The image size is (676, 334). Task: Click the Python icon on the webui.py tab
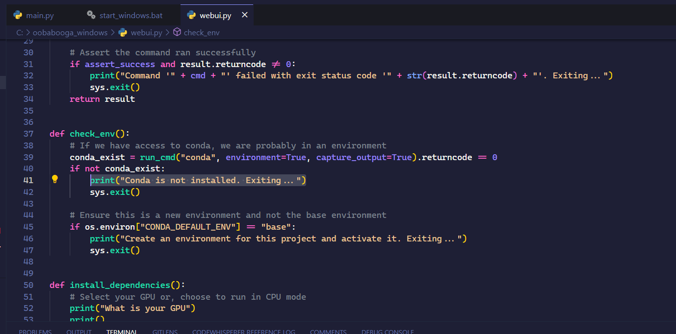191,15
